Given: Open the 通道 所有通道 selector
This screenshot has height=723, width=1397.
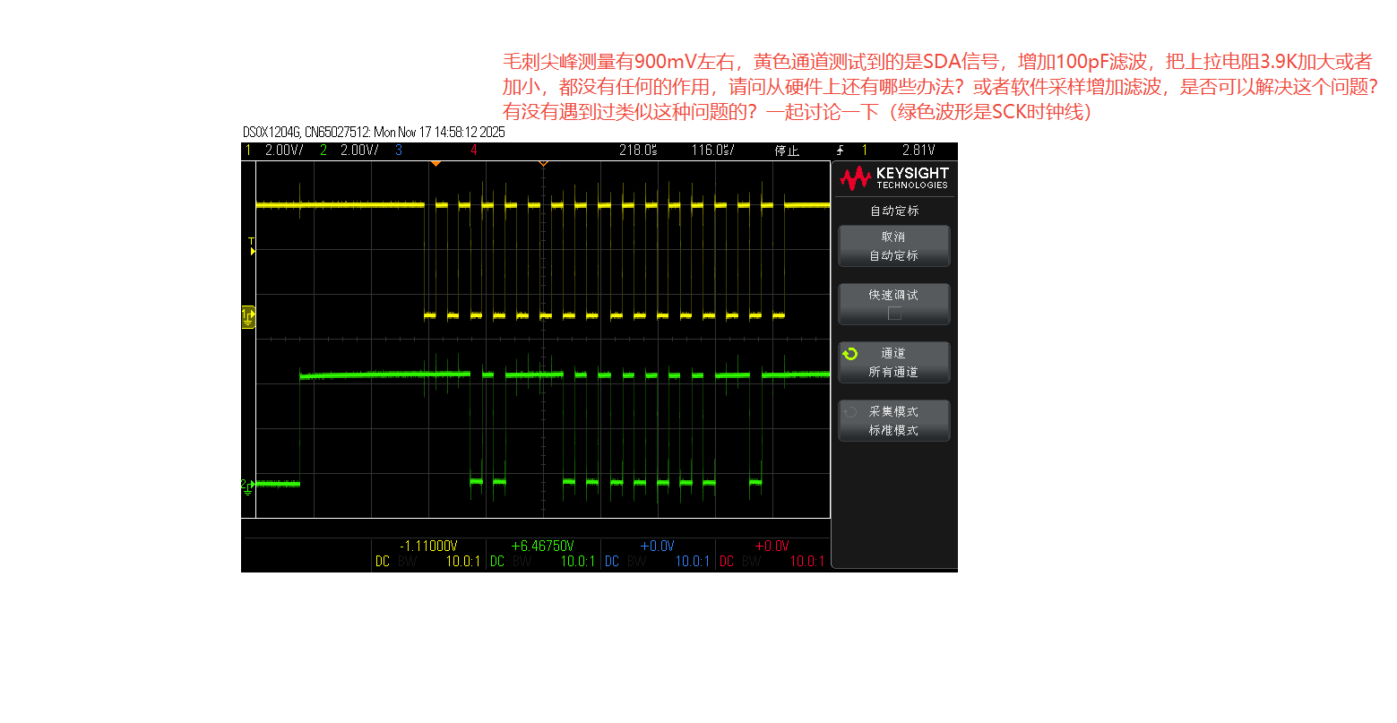Looking at the screenshot, I should pos(893,363).
